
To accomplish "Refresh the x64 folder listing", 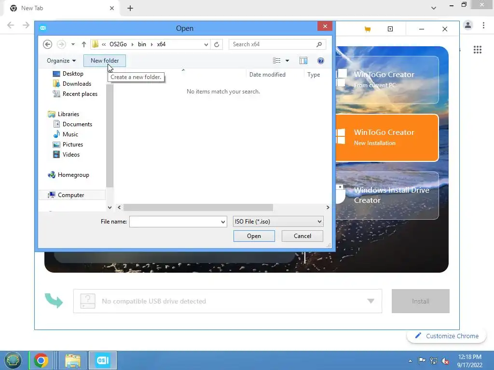I will point(217,44).
